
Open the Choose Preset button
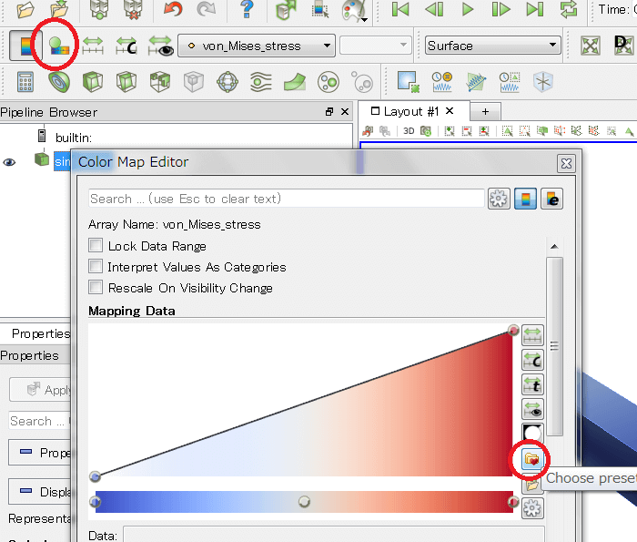531,461
